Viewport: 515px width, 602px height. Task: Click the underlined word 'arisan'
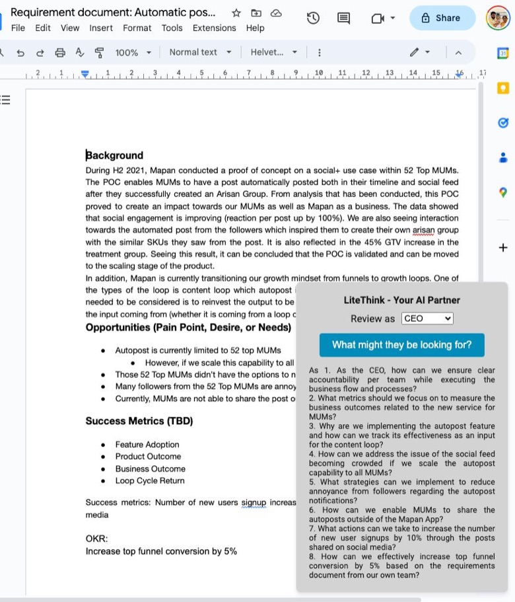point(423,230)
